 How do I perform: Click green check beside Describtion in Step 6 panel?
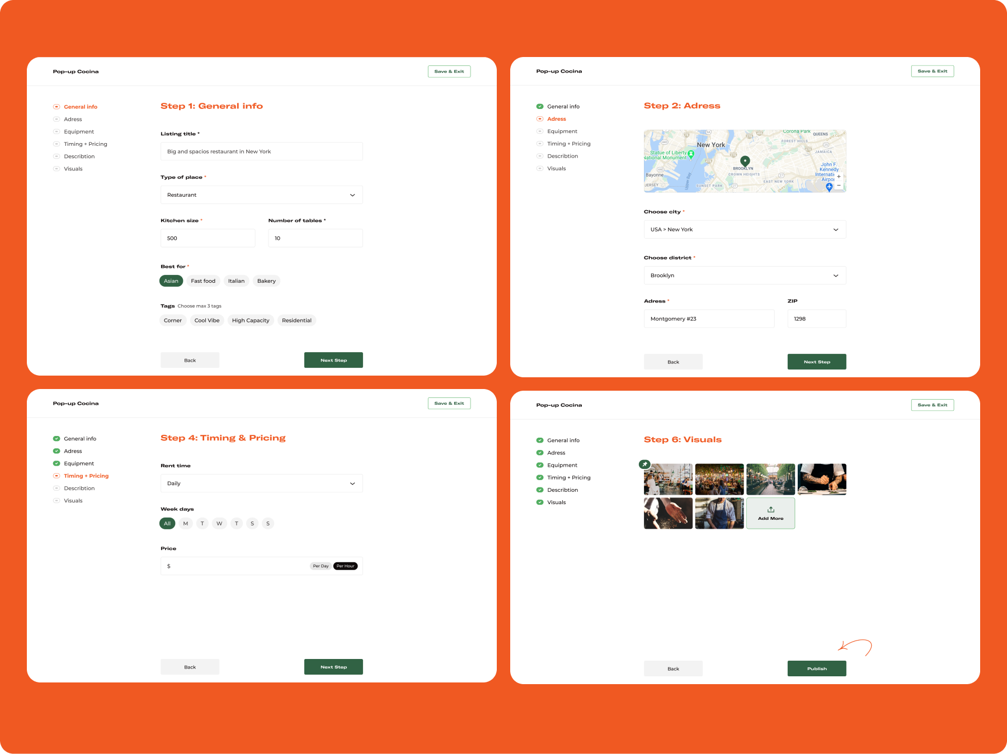pos(540,490)
